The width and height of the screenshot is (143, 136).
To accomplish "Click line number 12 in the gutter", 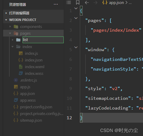I will [x=69, y=118].
